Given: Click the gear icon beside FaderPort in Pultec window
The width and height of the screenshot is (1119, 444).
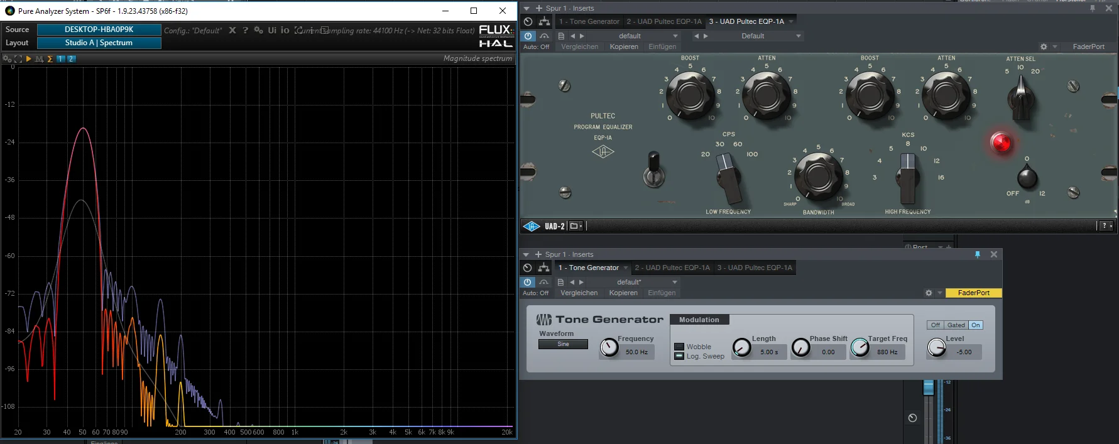Looking at the screenshot, I should point(1044,46).
